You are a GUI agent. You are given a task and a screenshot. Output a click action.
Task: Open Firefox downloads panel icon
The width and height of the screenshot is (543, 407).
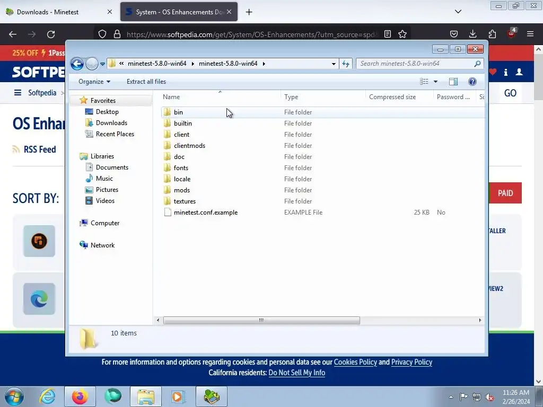pos(472,34)
